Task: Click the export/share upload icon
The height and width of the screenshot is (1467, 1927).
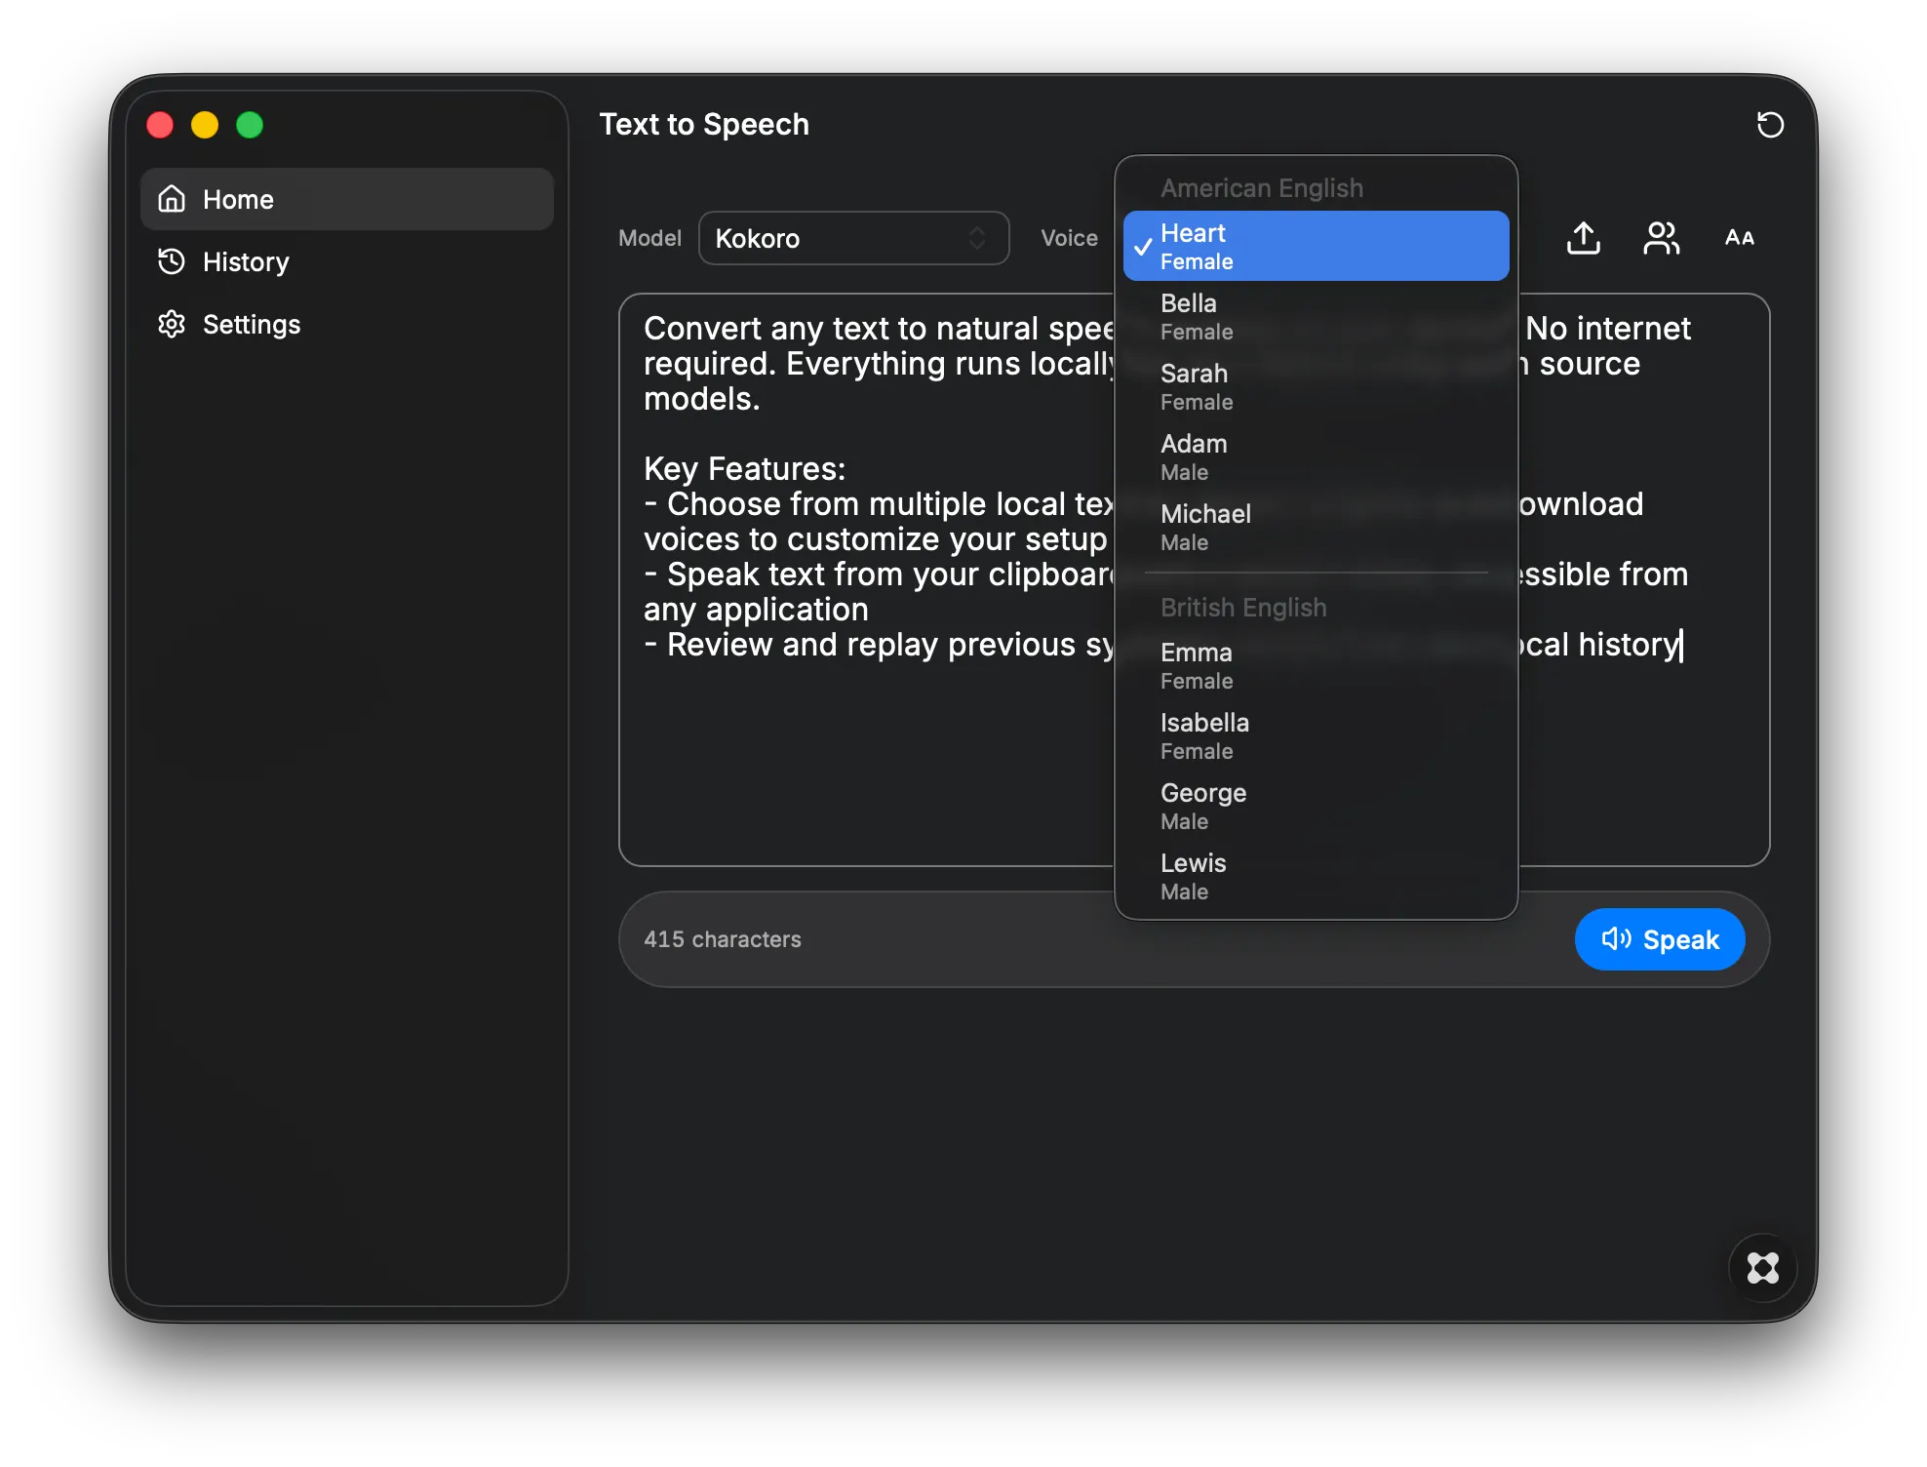Action: [x=1583, y=238]
